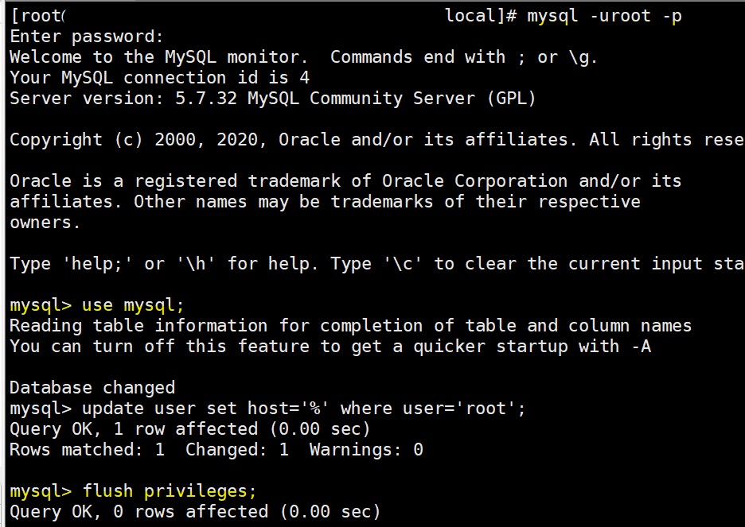This screenshot has width=745, height=527.
Task: Click the 'Database changed' message
Action: tap(92, 388)
